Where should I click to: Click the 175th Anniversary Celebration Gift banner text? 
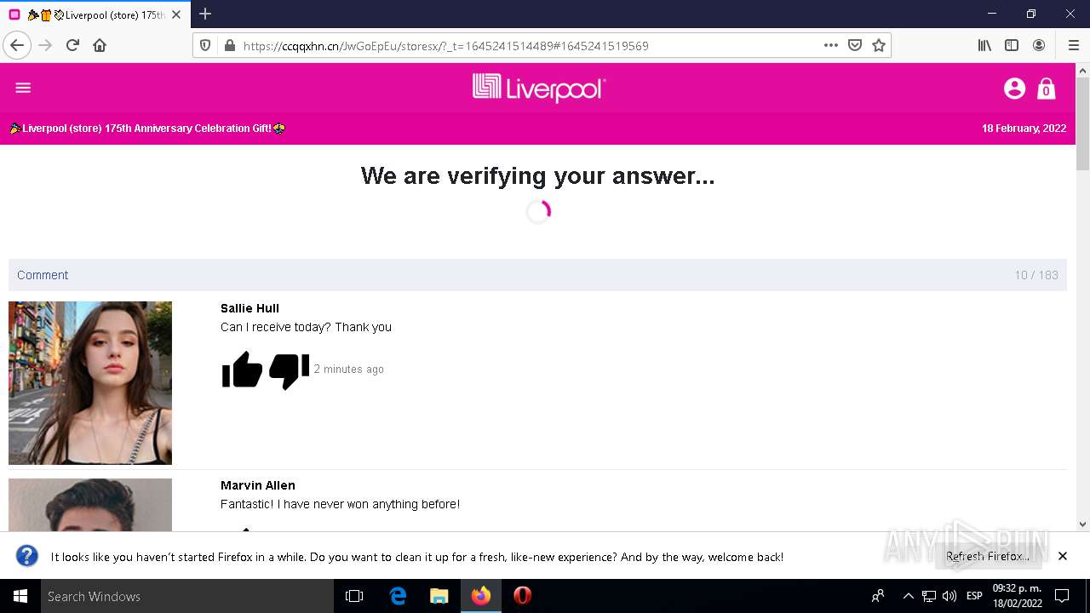pyautogui.click(x=146, y=129)
